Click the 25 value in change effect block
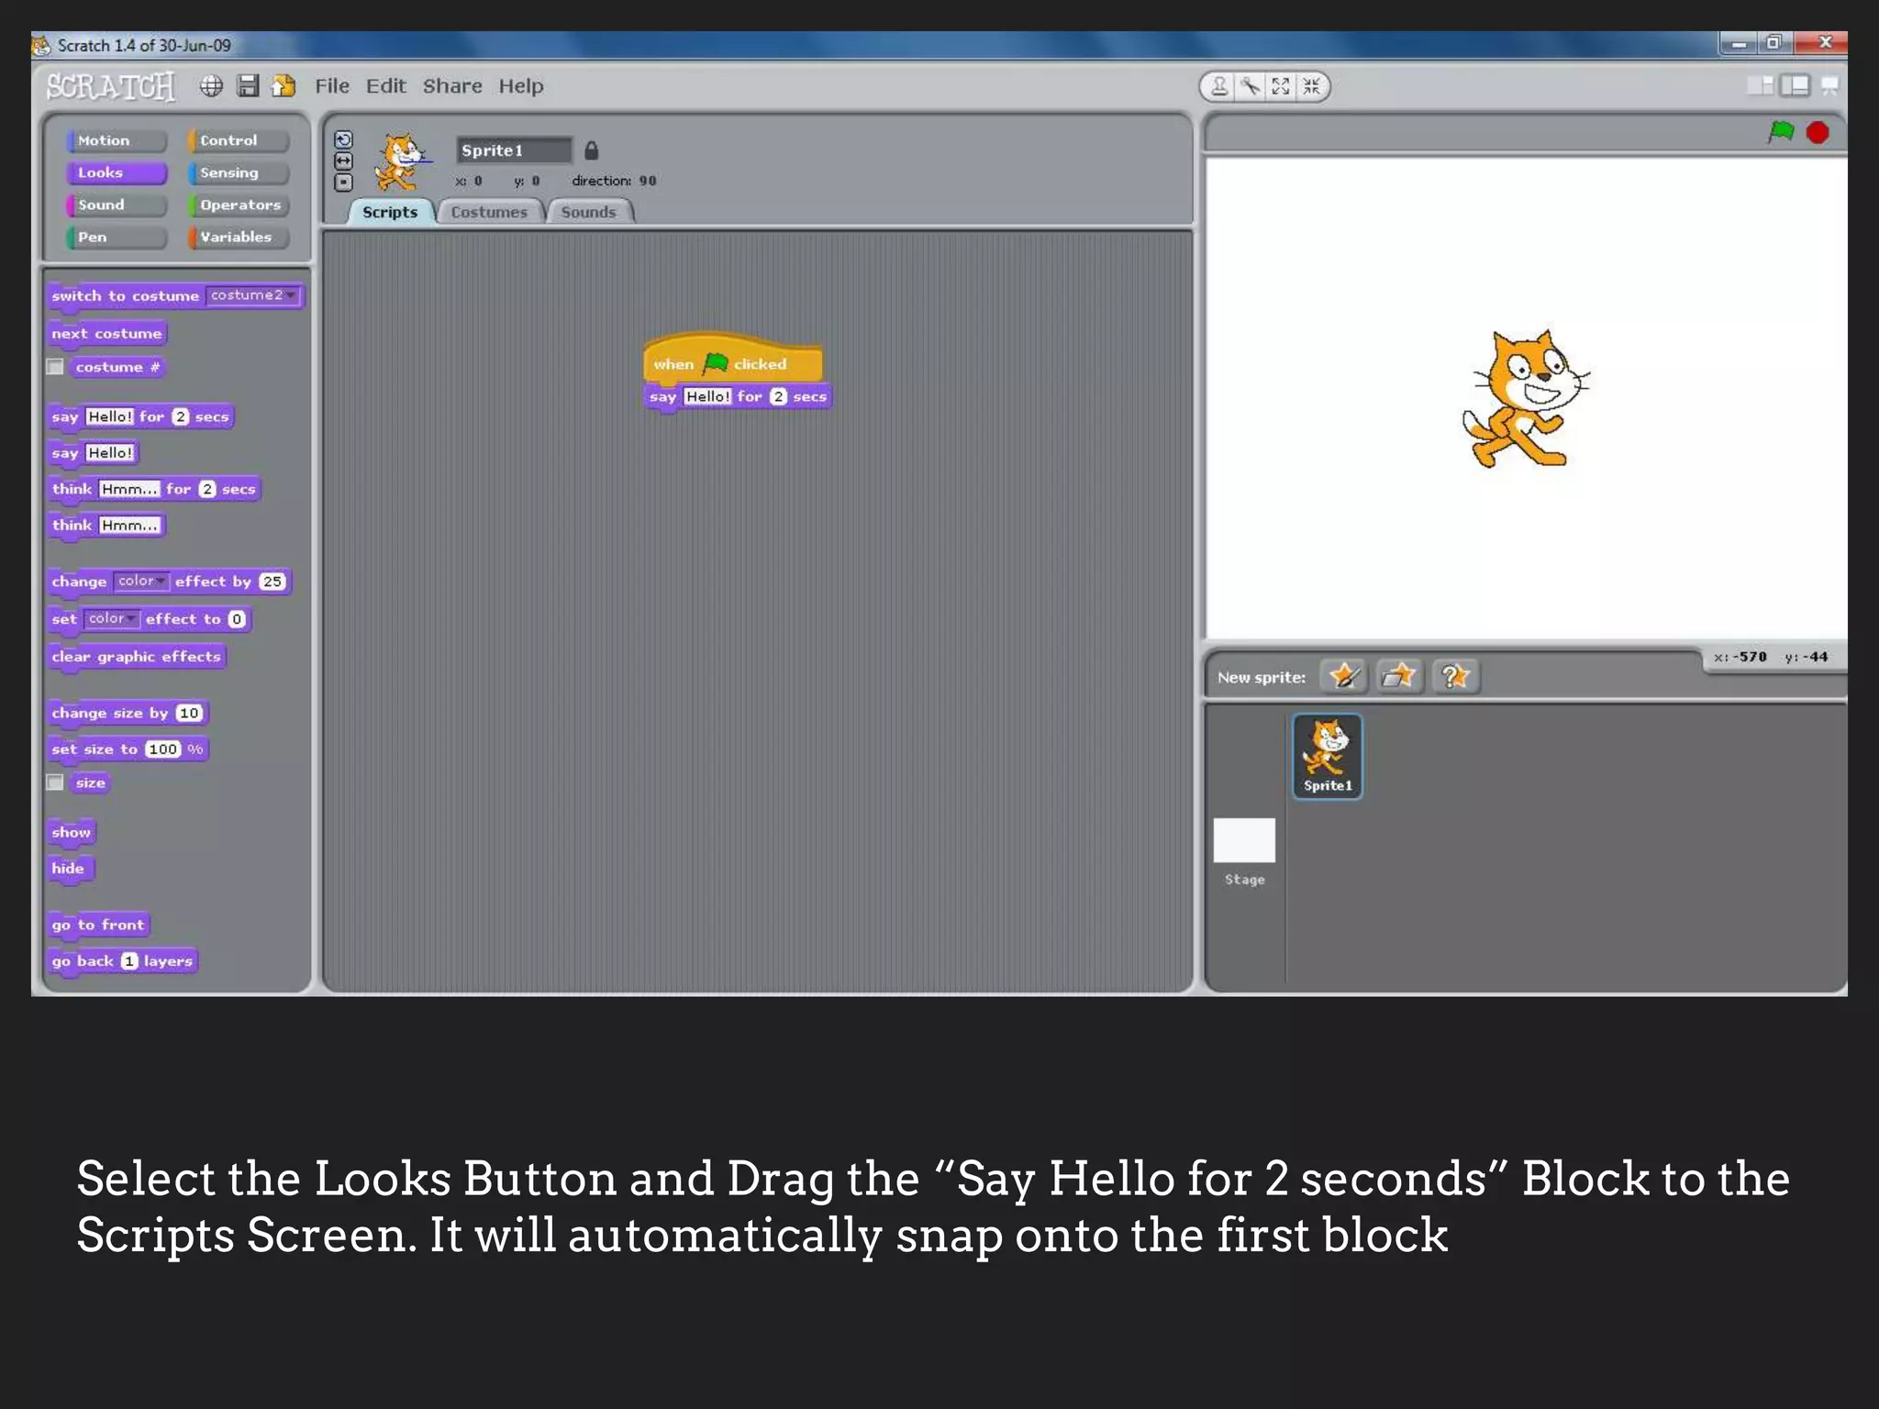This screenshot has height=1409, width=1879. tap(272, 582)
